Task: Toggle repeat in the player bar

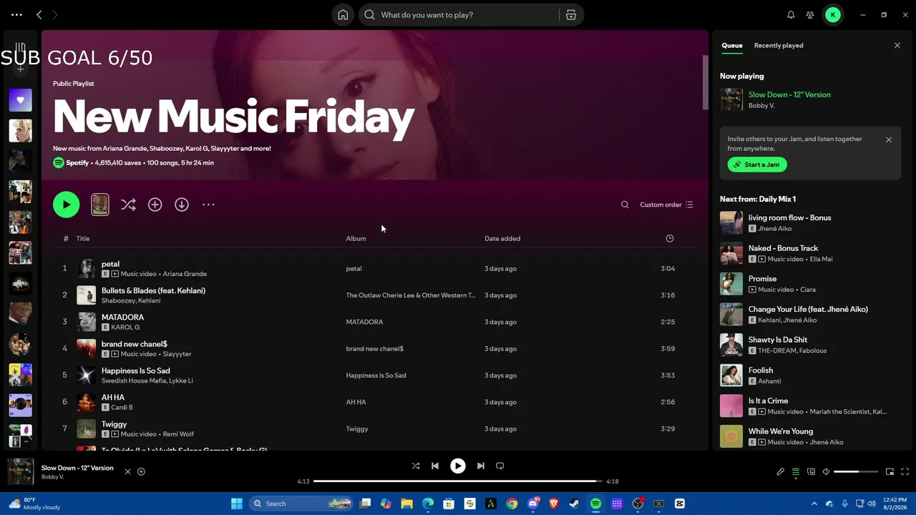Action: pyautogui.click(x=500, y=466)
